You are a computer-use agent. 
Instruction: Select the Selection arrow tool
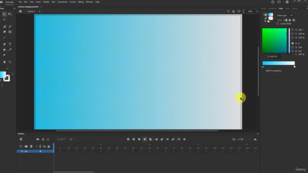[x=4, y=14]
